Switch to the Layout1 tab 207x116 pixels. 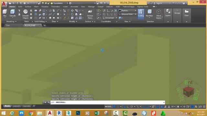pyautogui.click(x=17, y=106)
